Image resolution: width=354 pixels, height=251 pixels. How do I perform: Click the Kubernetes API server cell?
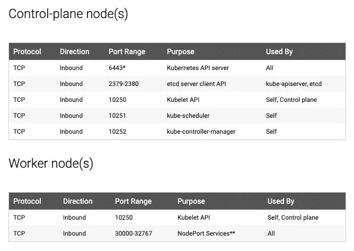(x=198, y=68)
